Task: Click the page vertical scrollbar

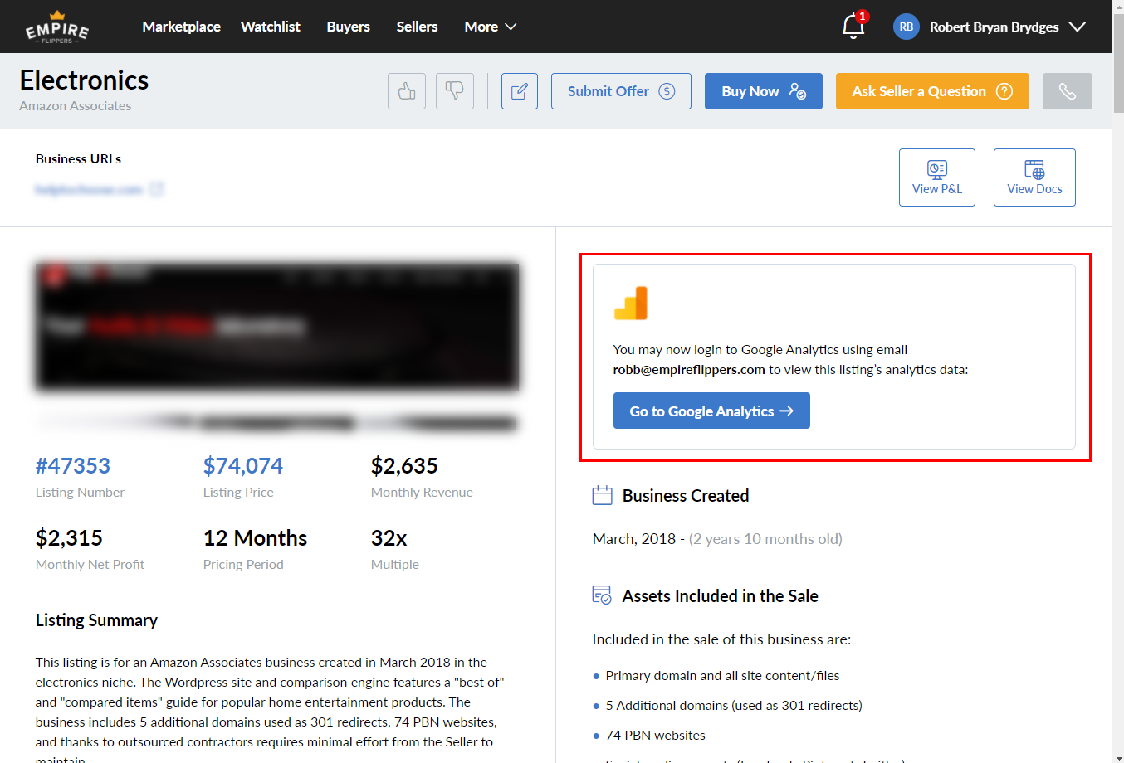Action: point(1118,381)
